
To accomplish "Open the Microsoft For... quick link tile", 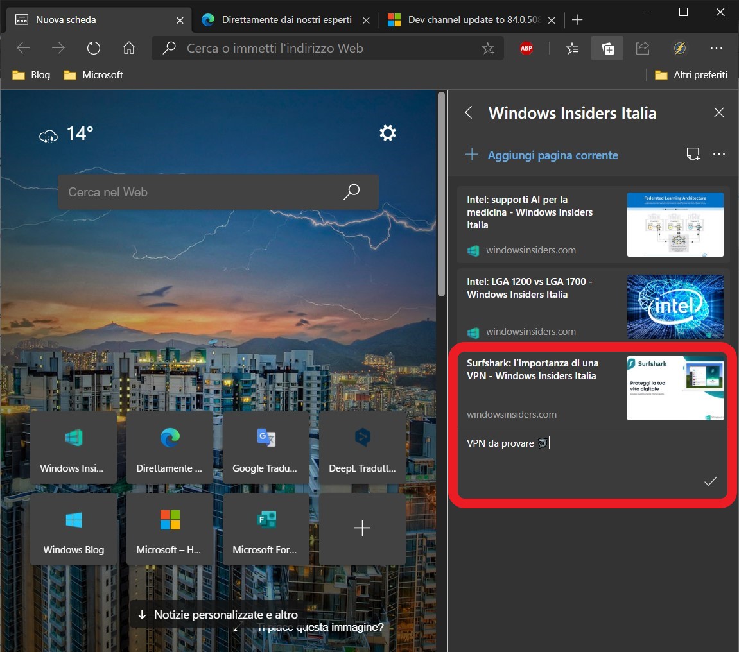I will 266,529.
